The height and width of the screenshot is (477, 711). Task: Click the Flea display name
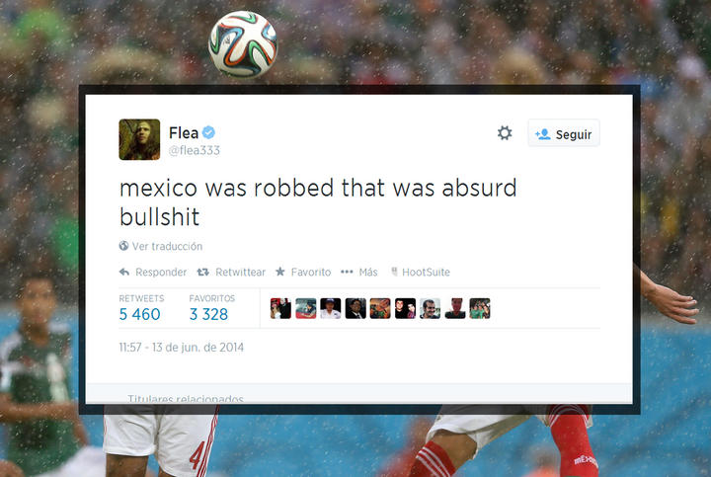[184, 133]
